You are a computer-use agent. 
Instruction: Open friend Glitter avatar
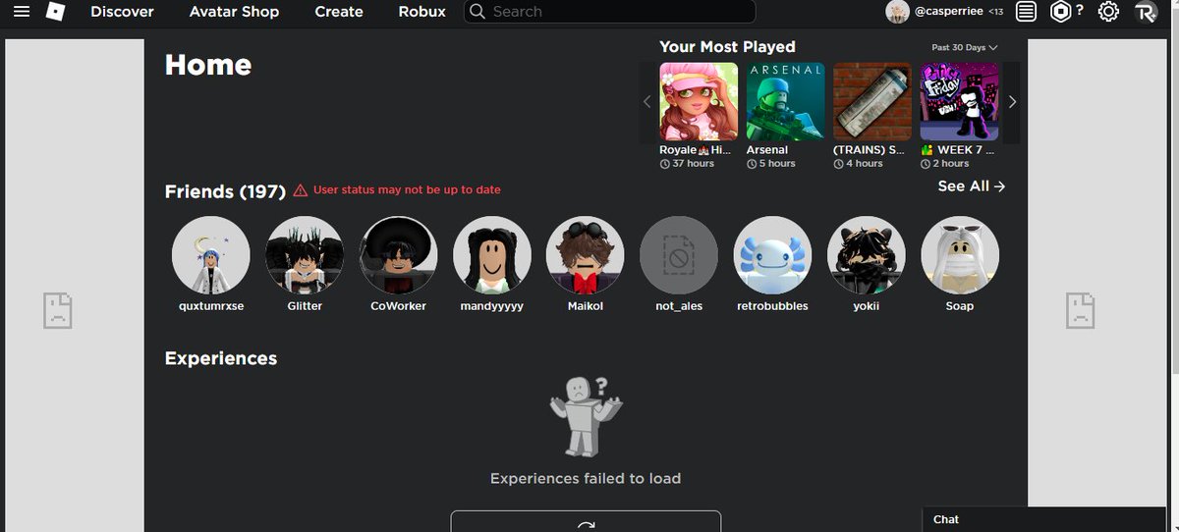click(305, 255)
